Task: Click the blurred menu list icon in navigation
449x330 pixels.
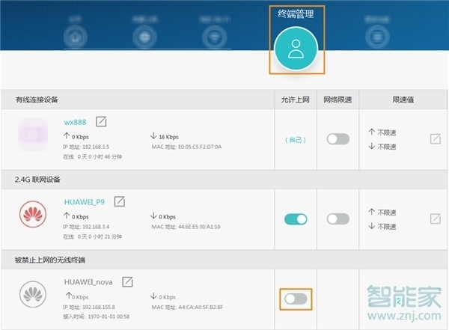Action: coord(377,37)
